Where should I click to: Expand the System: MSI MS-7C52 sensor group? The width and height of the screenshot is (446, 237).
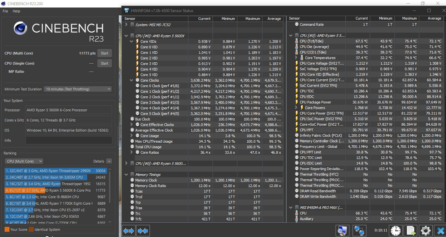pyautogui.click(x=126, y=24)
